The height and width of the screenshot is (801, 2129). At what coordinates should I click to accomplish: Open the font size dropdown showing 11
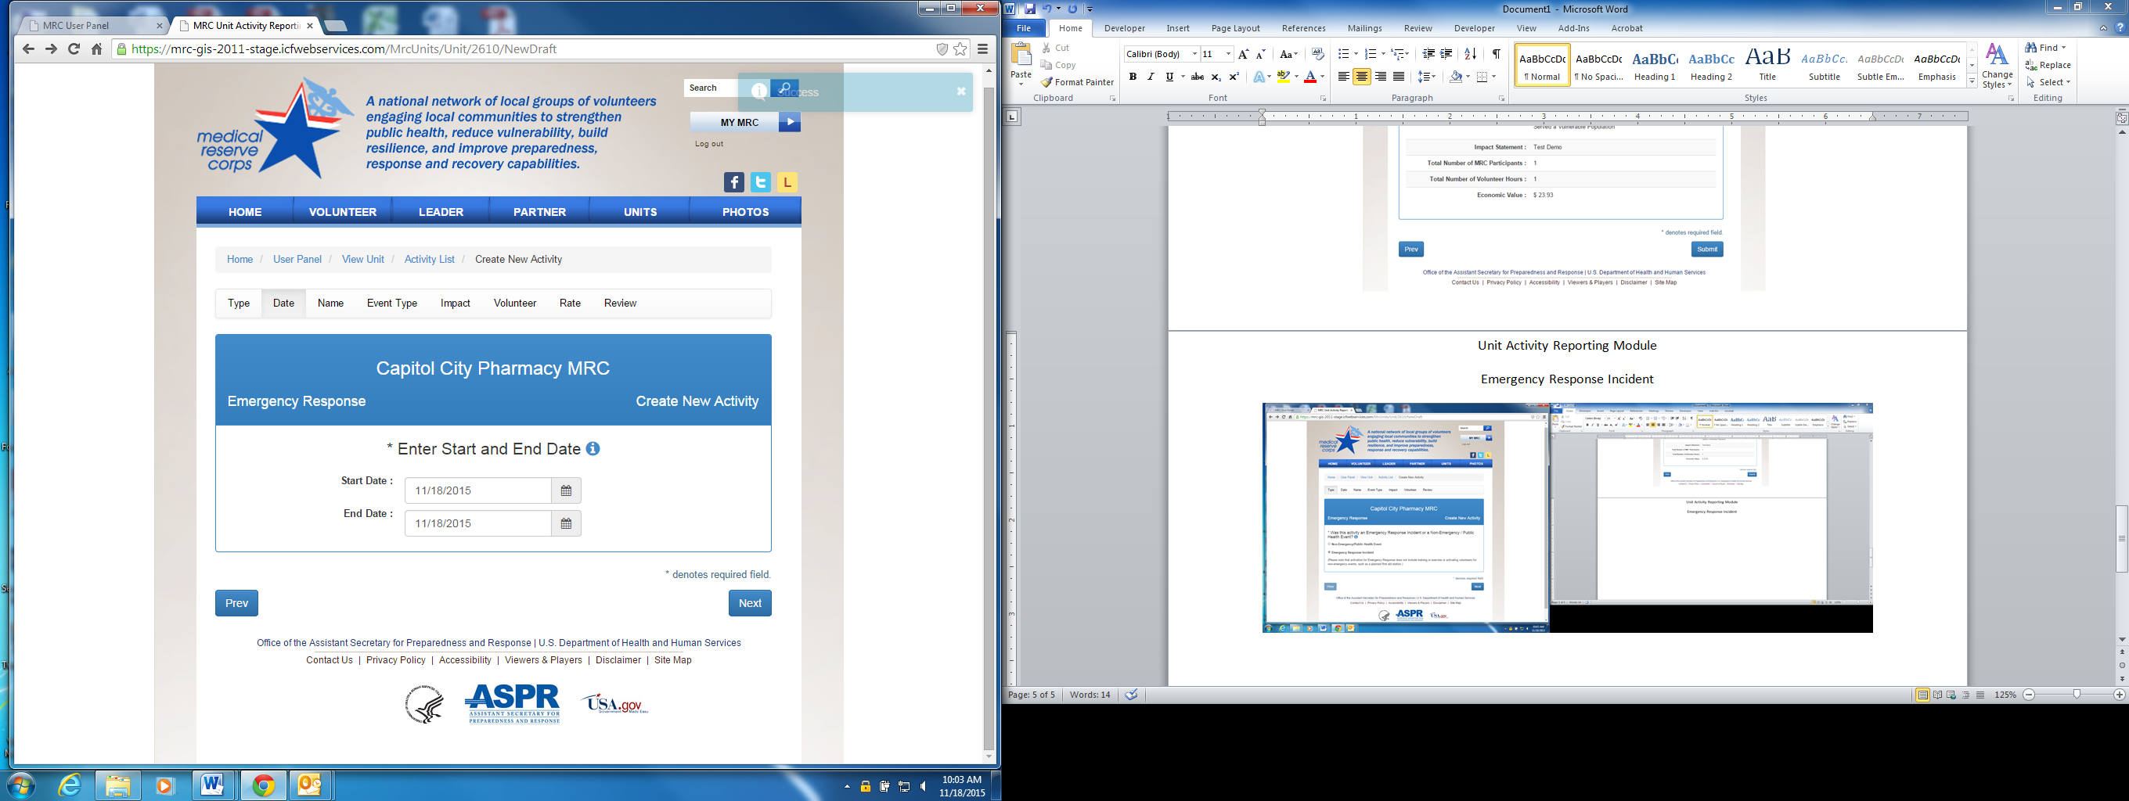pos(1228,55)
